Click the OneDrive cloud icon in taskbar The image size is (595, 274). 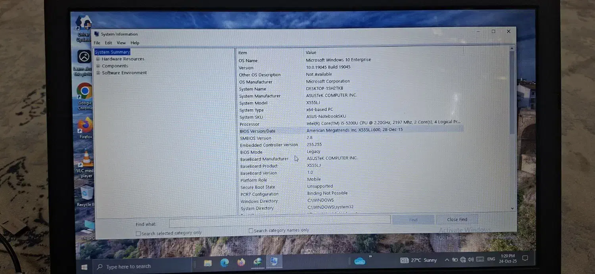[x=360, y=261]
